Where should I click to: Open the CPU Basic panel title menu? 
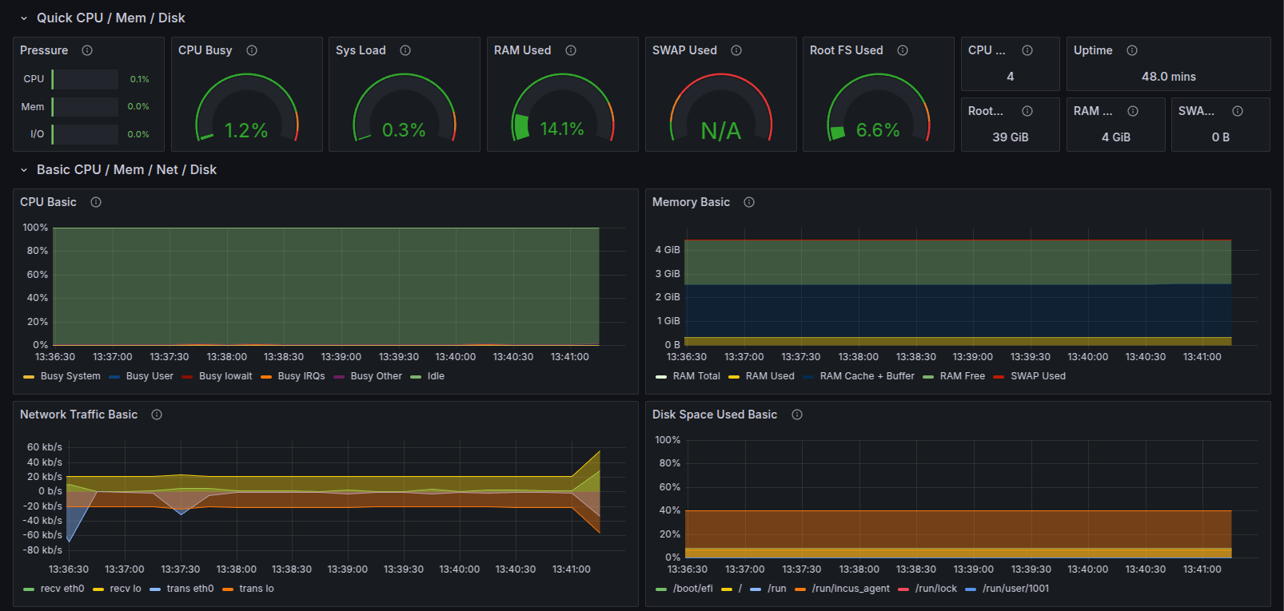48,202
